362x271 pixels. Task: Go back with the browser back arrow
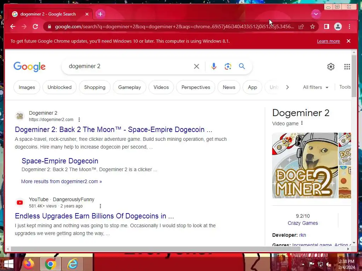point(13,26)
